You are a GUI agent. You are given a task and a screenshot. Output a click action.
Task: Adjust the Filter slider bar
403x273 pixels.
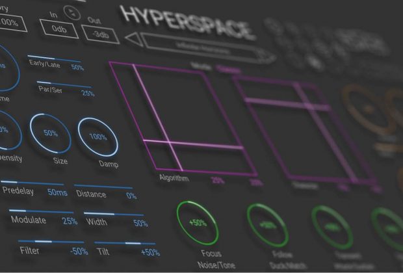coord(51,242)
